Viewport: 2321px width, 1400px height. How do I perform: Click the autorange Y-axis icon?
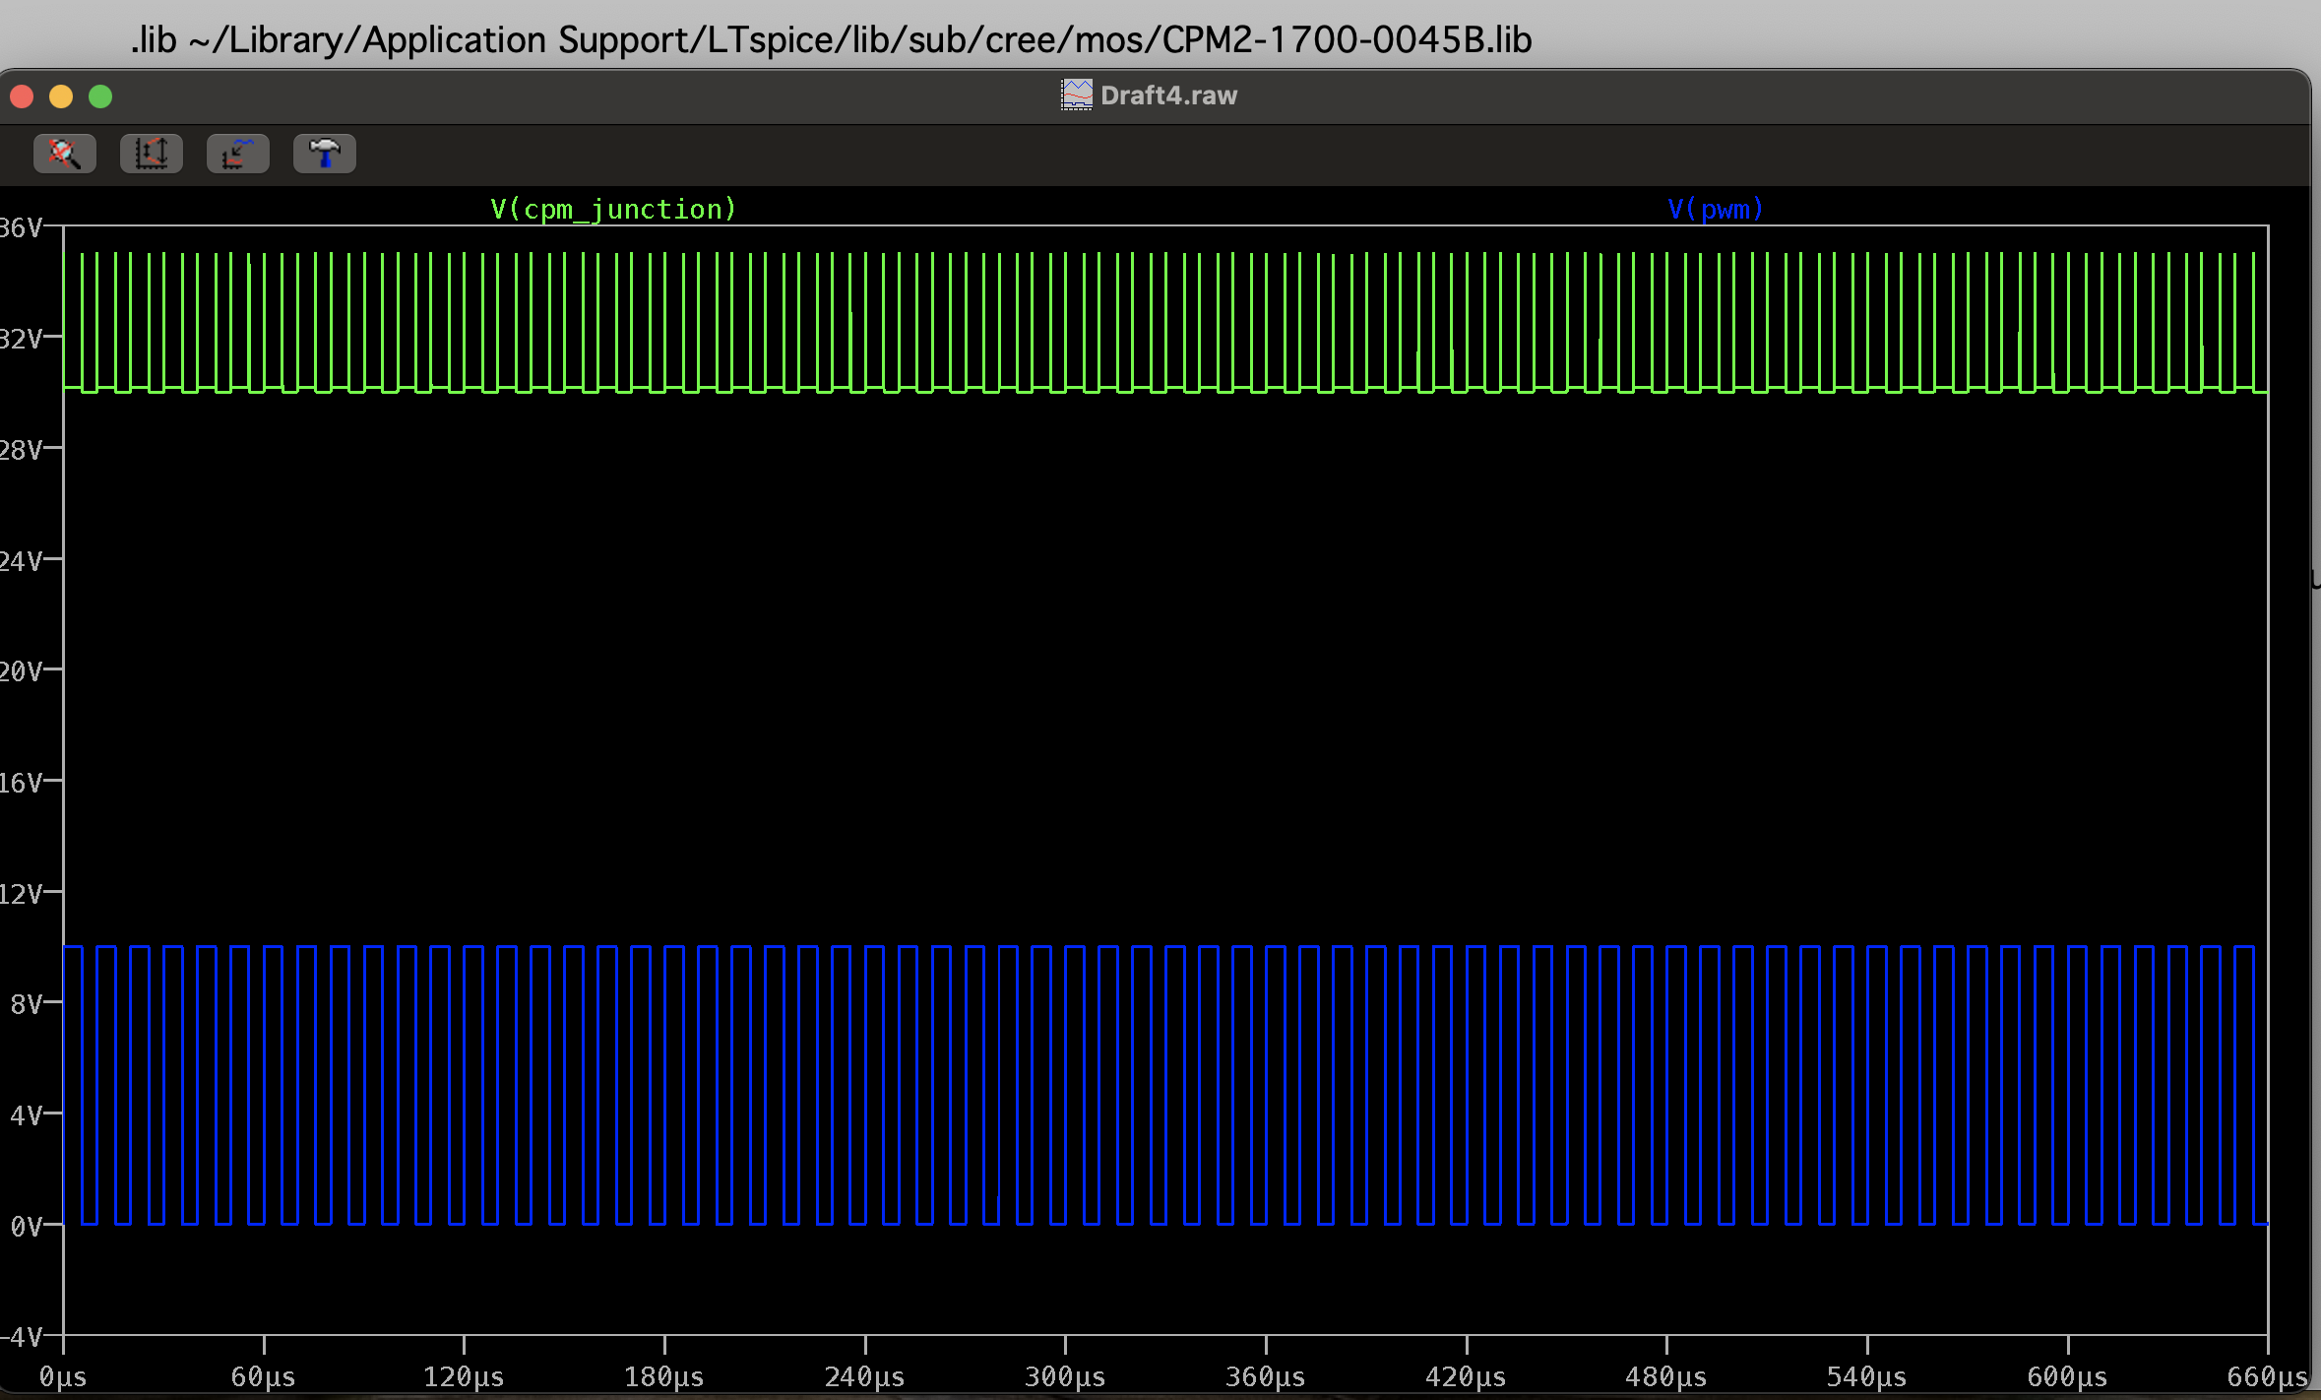tap(152, 154)
